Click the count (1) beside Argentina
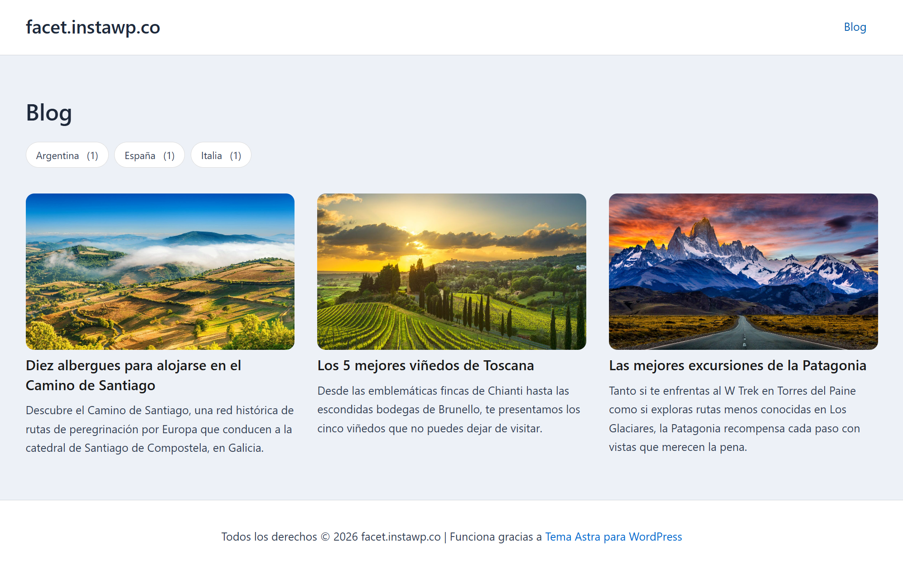The height and width of the screenshot is (566, 903). (92, 155)
